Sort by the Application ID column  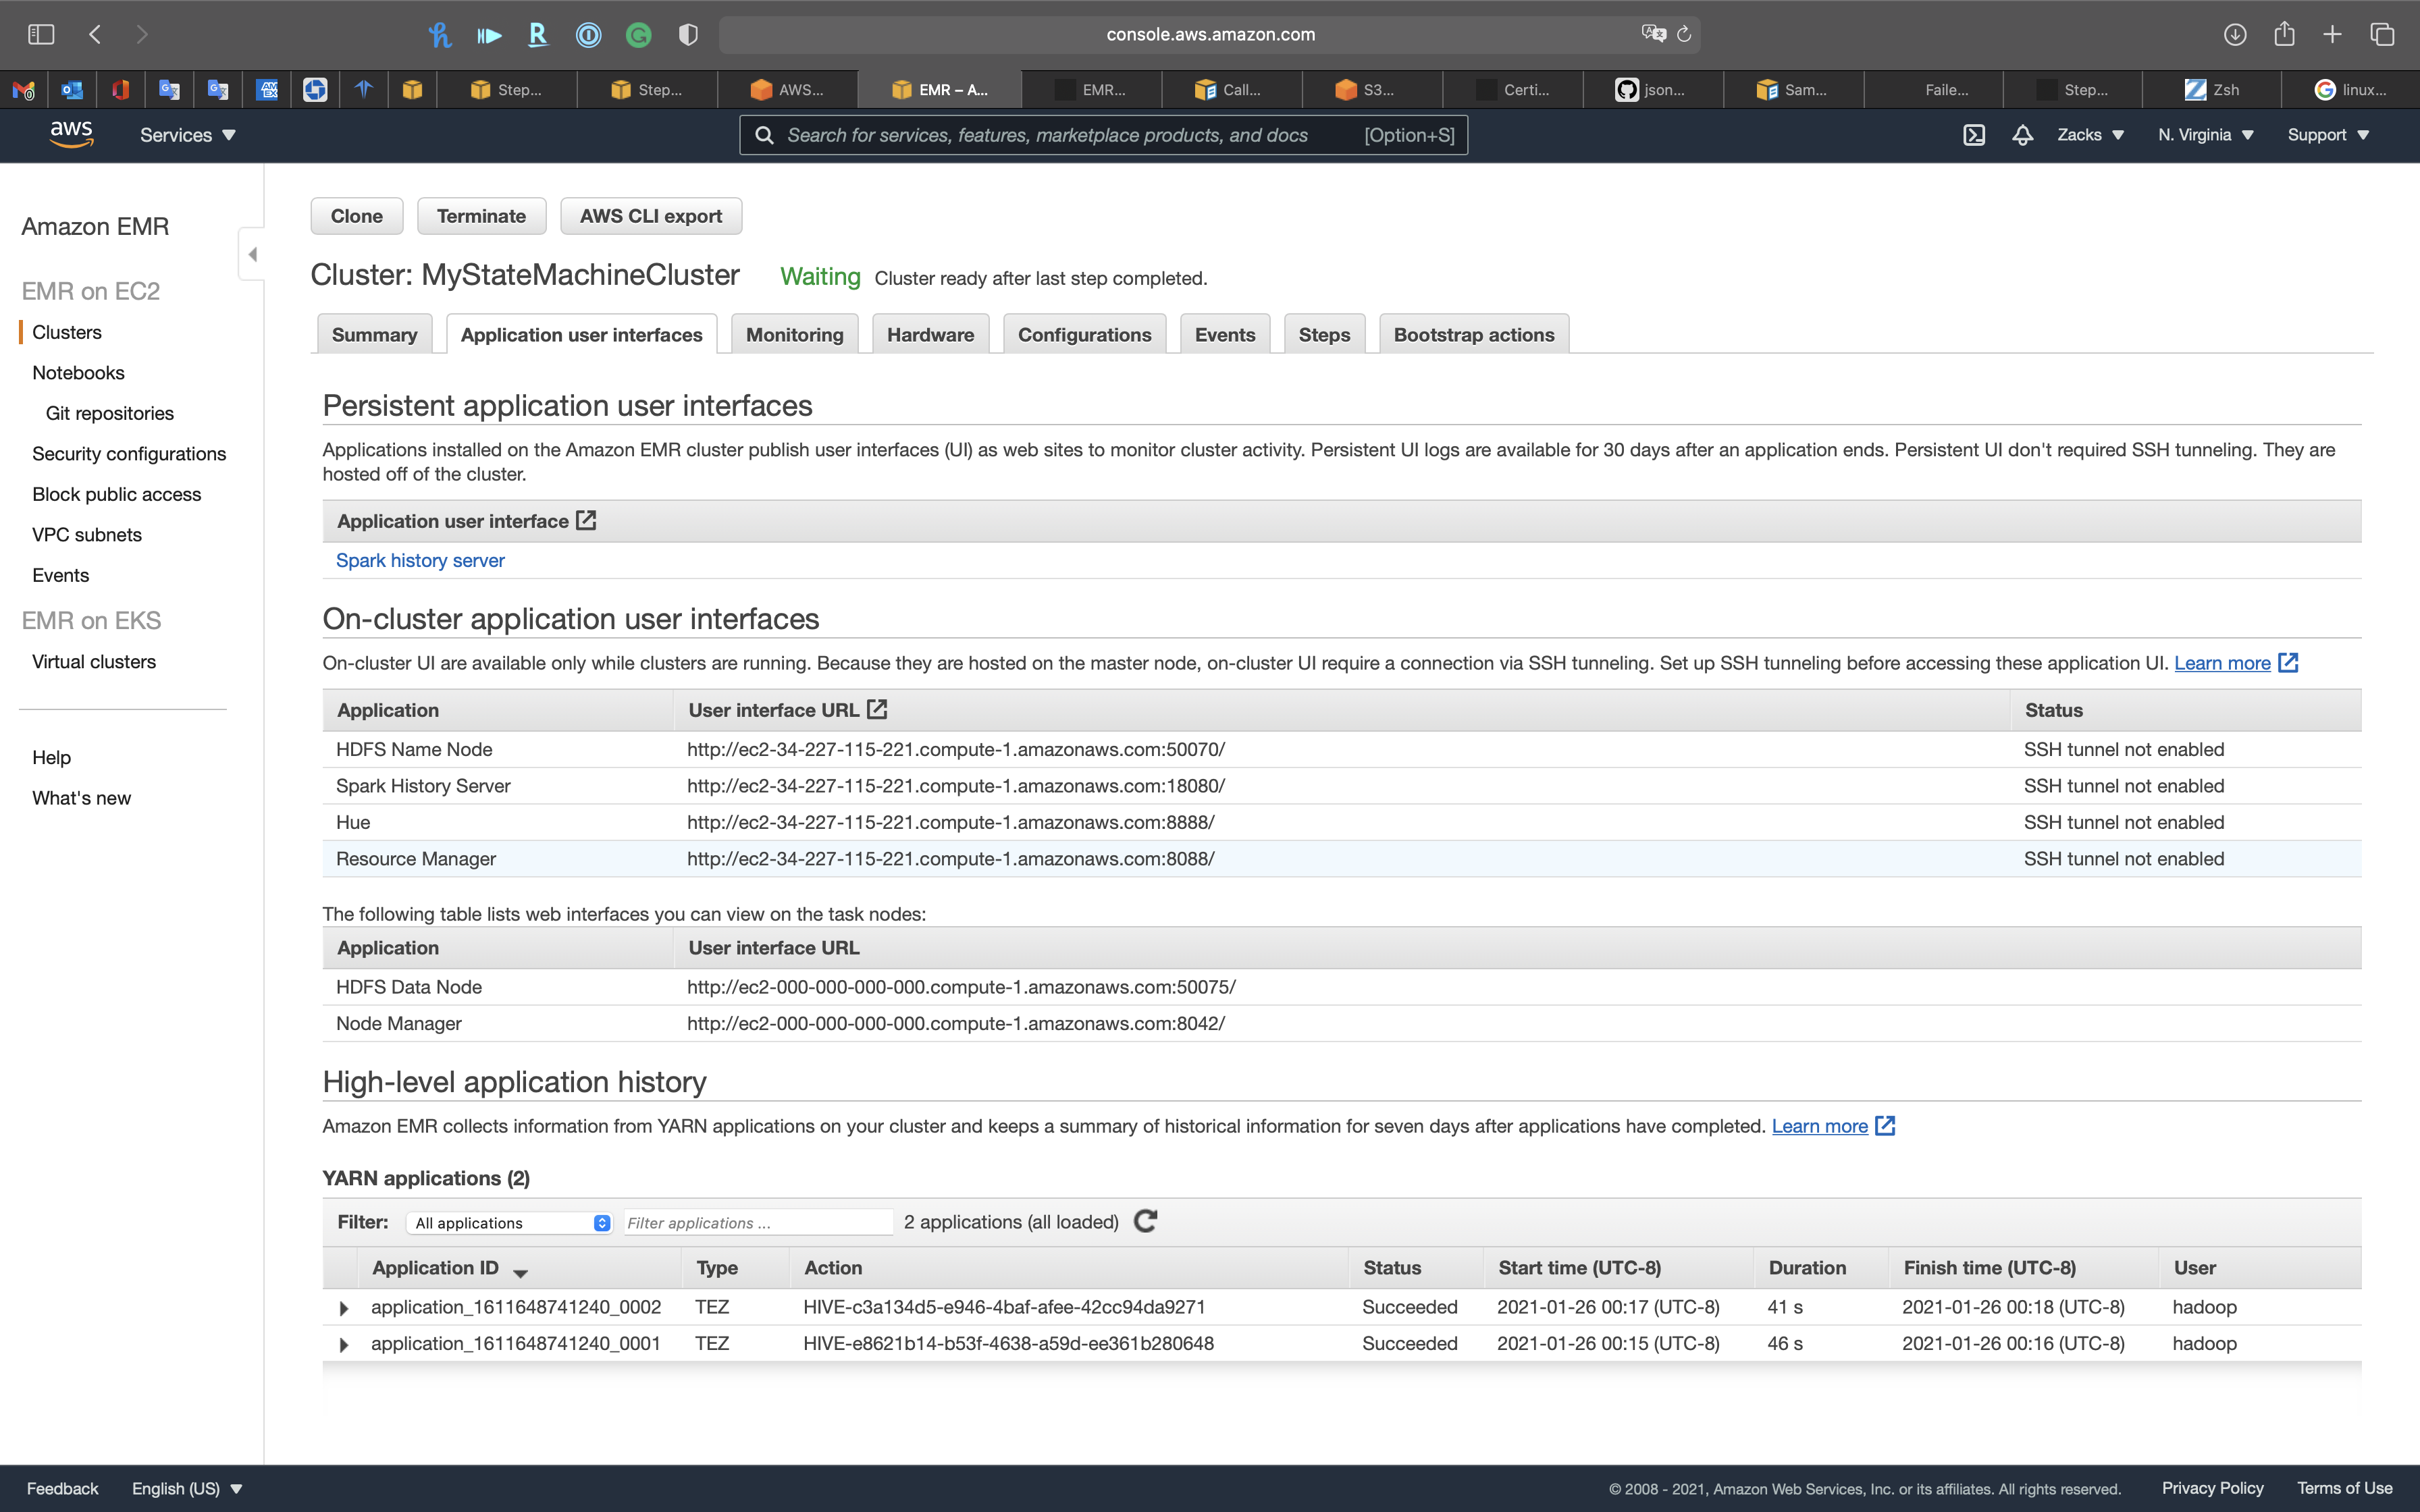coord(436,1268)
